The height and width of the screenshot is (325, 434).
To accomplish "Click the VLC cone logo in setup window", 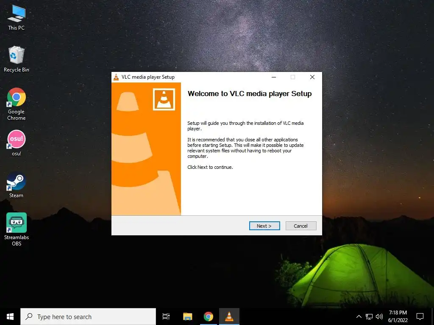I will [x=164, y=99].
